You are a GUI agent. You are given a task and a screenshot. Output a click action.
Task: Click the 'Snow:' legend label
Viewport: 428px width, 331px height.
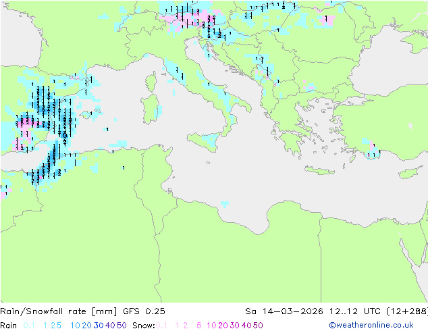pos(144,326)
